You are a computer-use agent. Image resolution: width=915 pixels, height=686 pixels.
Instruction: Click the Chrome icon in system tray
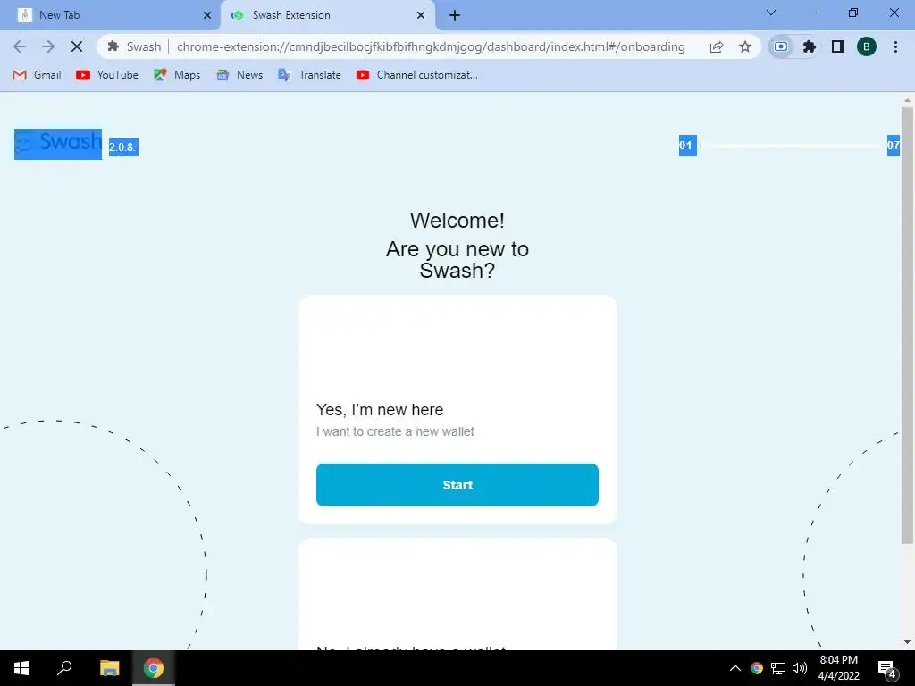(x=757, y=668)
